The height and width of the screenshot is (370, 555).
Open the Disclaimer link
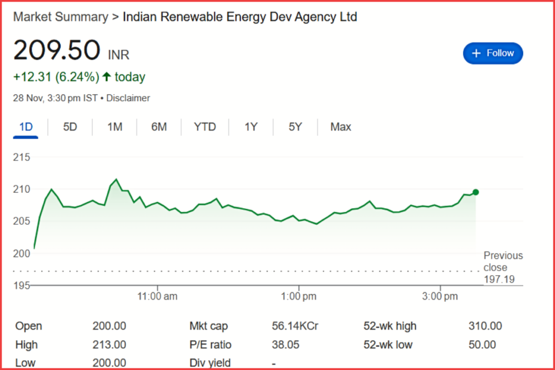pyautogui.click(x=128, y=98)
